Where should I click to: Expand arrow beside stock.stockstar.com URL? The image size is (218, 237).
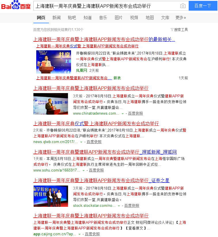(119, 206)
